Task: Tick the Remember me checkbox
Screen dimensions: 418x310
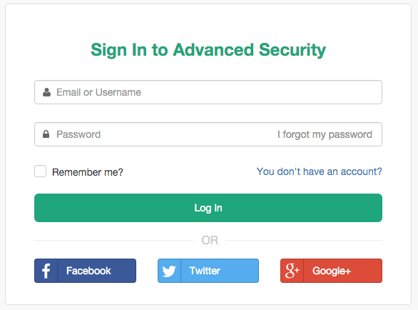Action: (x=40, y=171)
